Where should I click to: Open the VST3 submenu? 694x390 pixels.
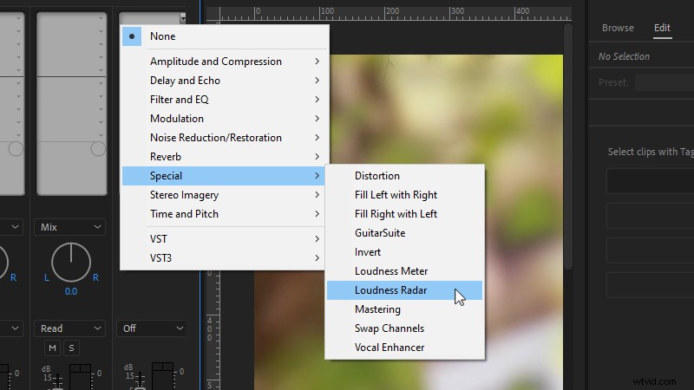pos(224,257)
